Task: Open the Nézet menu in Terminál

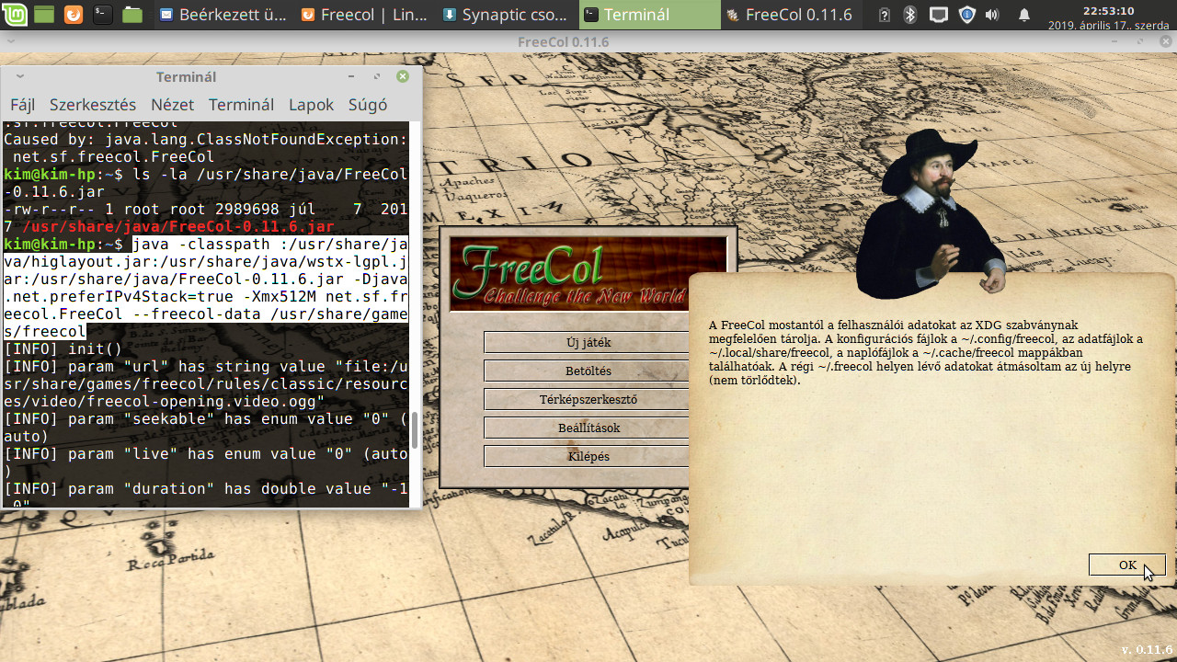Action: 173,105
